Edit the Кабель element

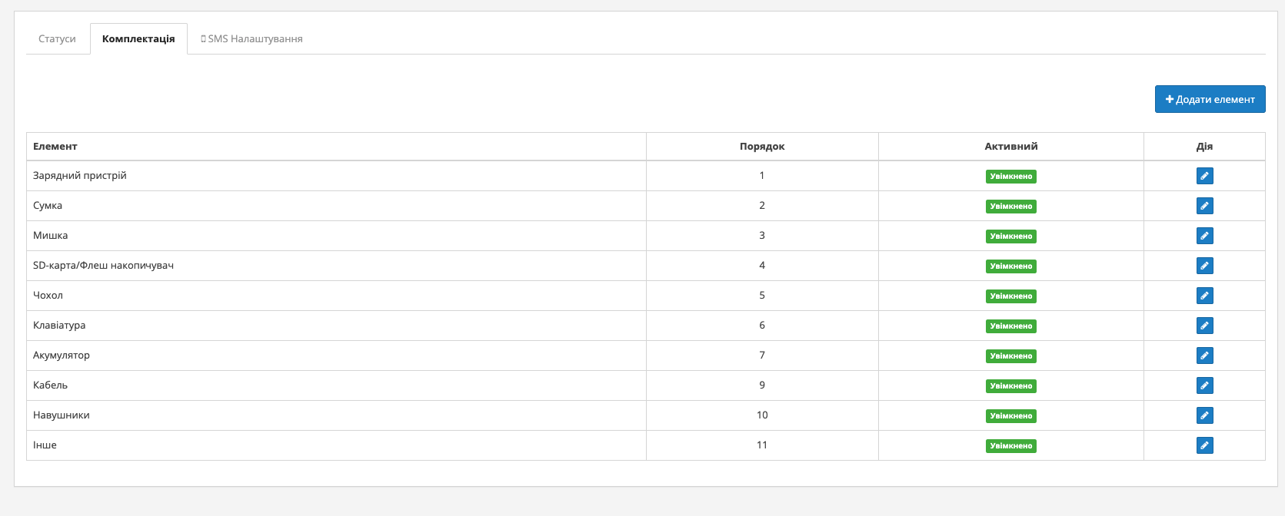click(x=1204, y=385)
